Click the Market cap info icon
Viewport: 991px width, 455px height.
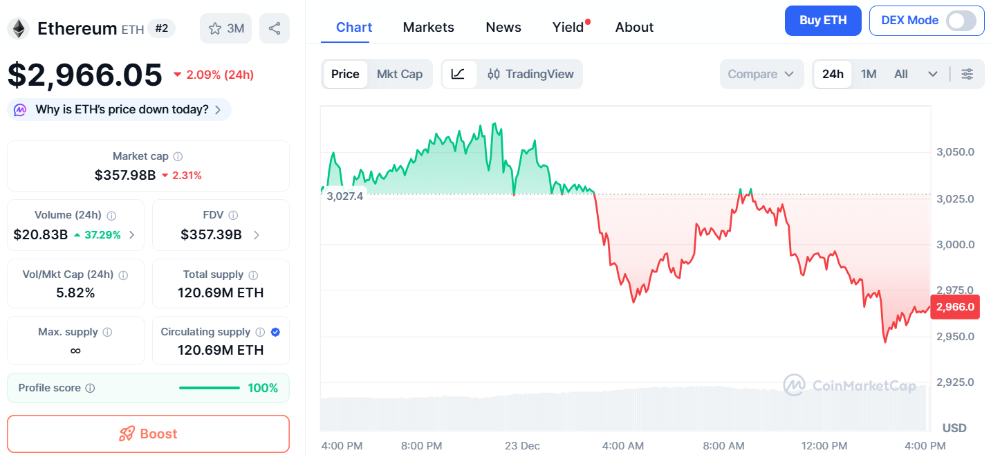[178, 157]
